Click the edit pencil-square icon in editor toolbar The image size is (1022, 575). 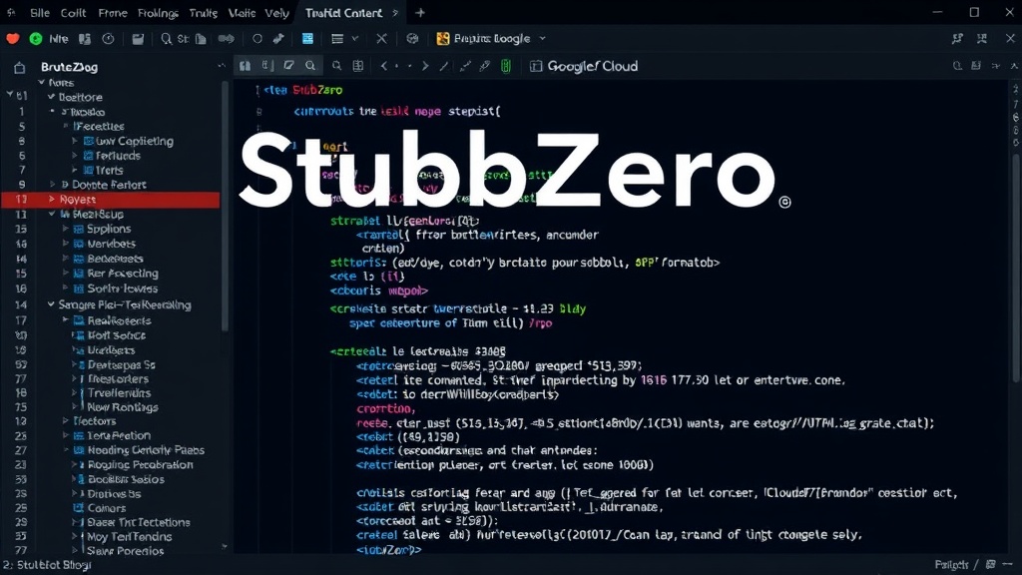pyautogui.click(x=288, y=66)
